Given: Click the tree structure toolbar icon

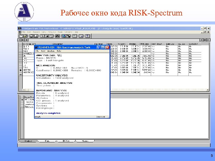Looking at the screenshot, I should click(x=68, y=36).
